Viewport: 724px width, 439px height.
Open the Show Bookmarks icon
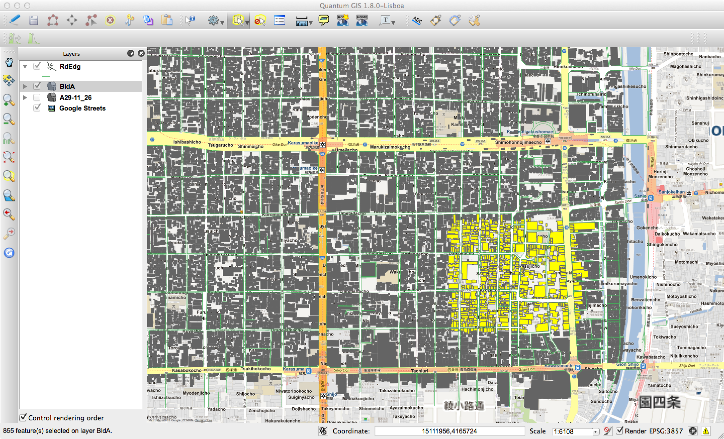tap(362, 20)
